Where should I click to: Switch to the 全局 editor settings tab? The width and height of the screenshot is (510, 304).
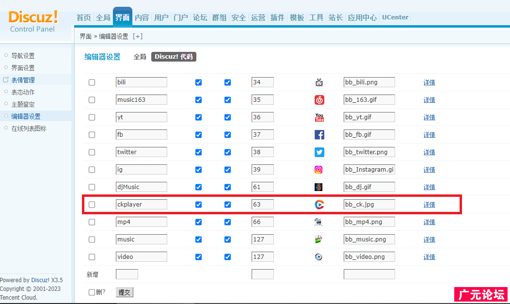[x=140, y=57]
